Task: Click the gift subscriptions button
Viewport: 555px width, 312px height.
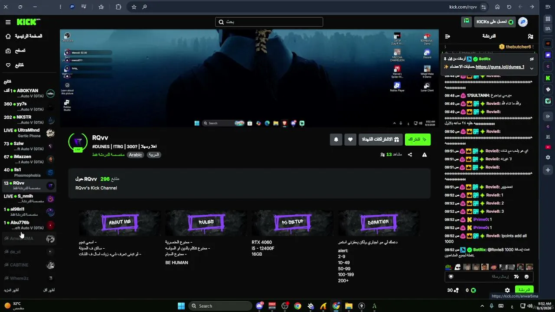Action: coord(380,140)
